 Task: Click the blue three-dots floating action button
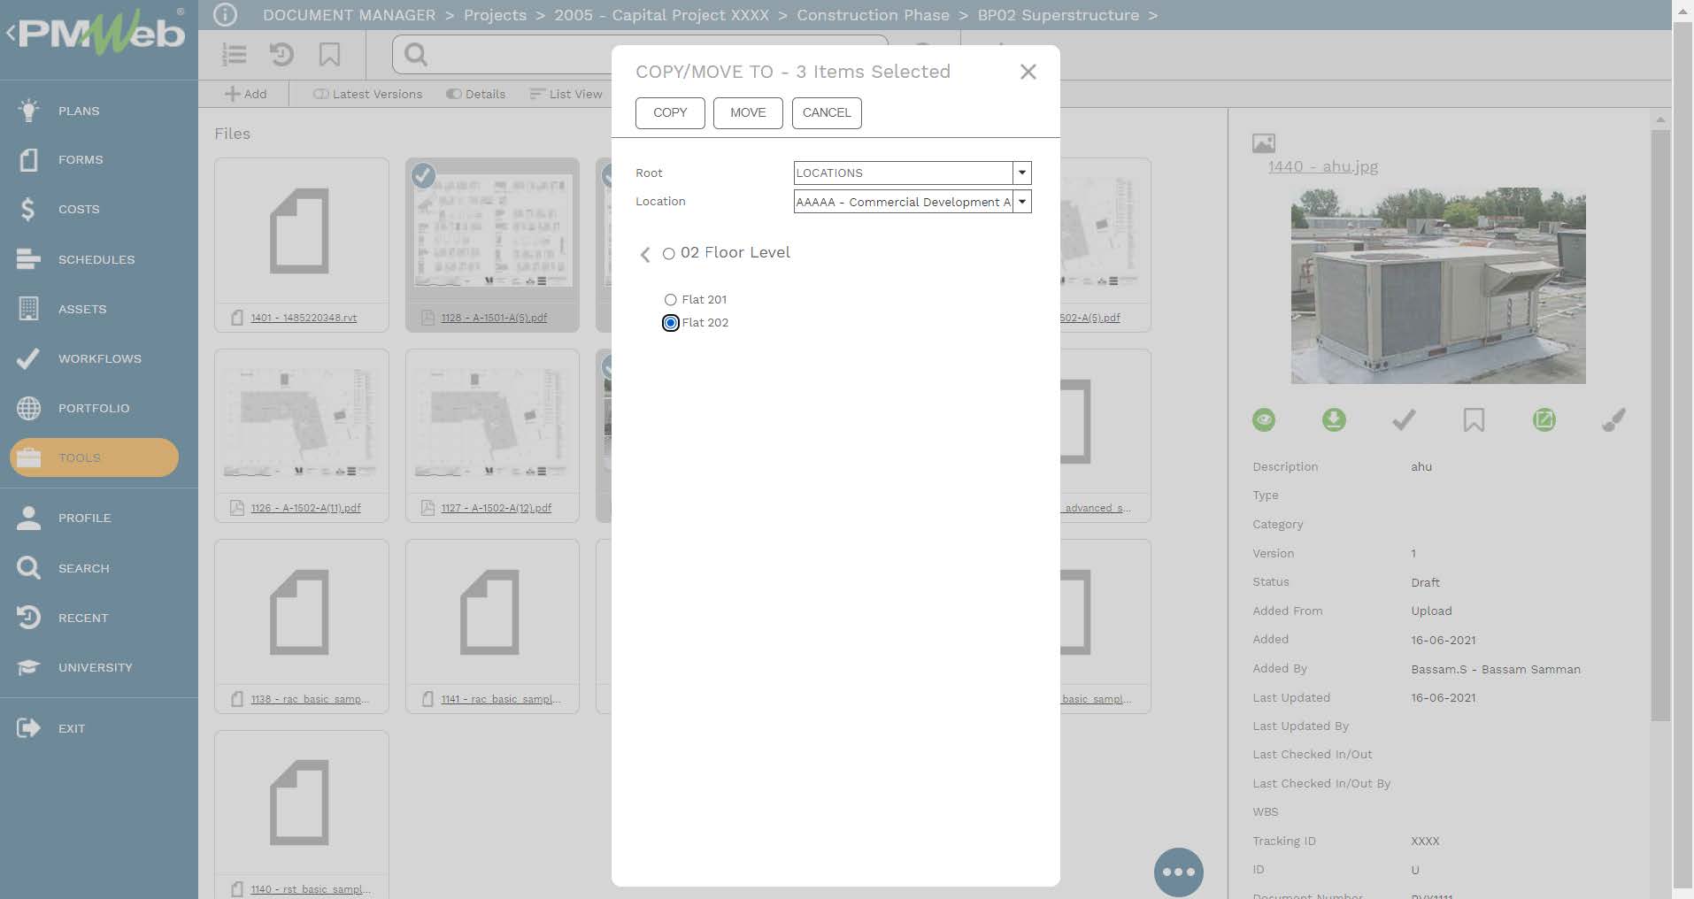(x=1178, y=872)
